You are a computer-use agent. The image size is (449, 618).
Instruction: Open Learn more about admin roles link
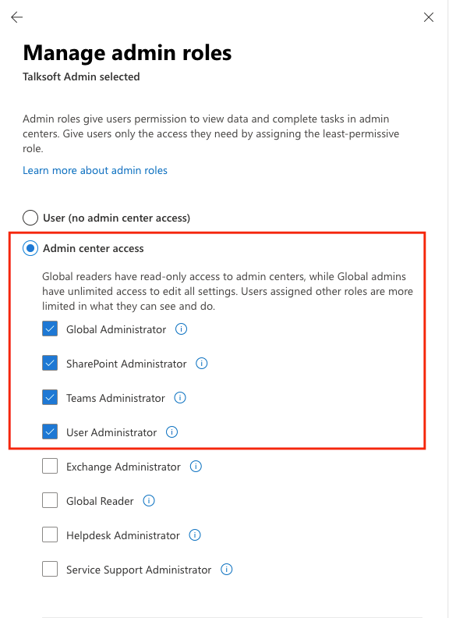[x=95, y=170]
